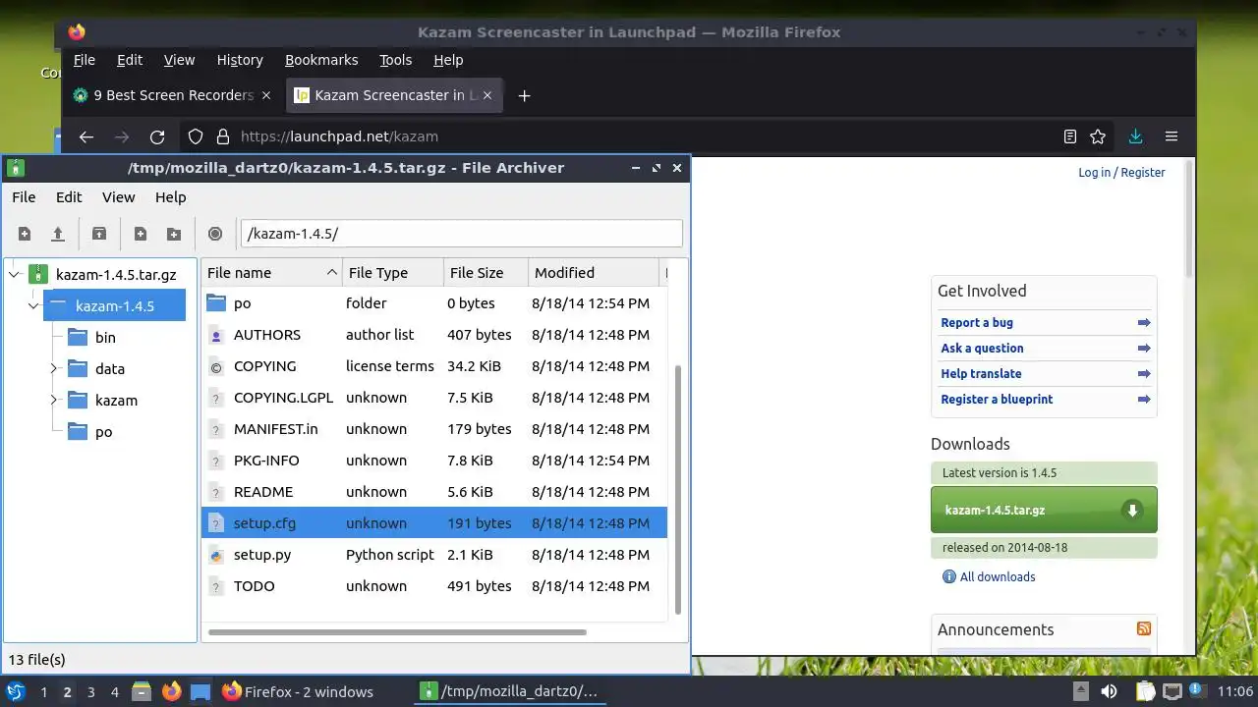Click the Add folder toolbar icon

coord(174,234)
